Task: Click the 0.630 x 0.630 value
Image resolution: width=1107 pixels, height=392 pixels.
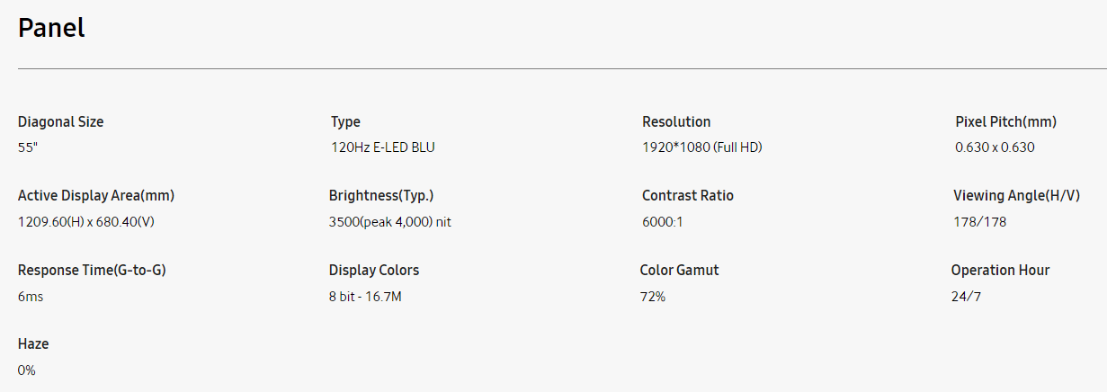Action: pos(995,147)
